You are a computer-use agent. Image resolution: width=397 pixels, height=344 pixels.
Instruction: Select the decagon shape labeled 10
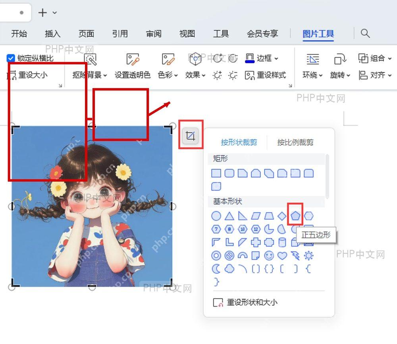click(x=243, y=229)
